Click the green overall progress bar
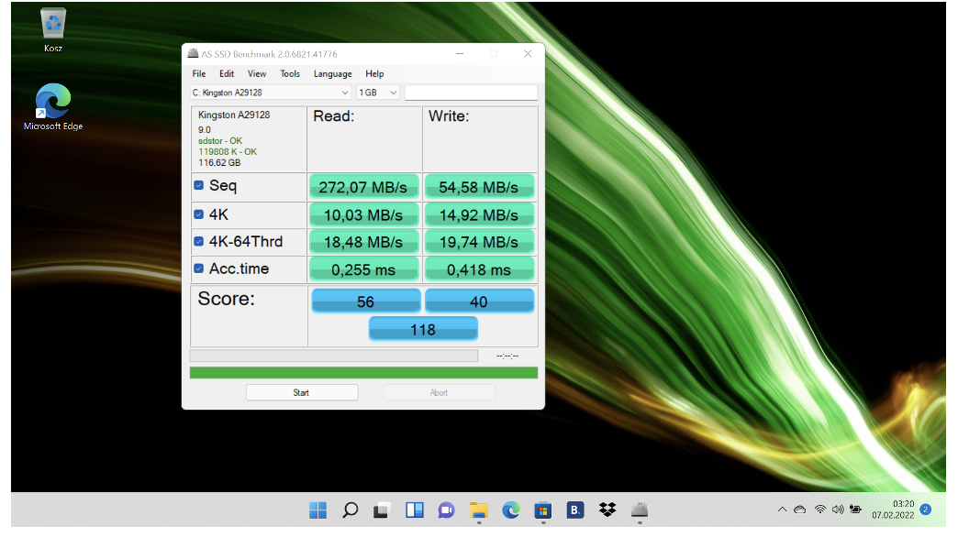Screen dimensions: 958x537 pyautogui.click(x=363, y=372)
